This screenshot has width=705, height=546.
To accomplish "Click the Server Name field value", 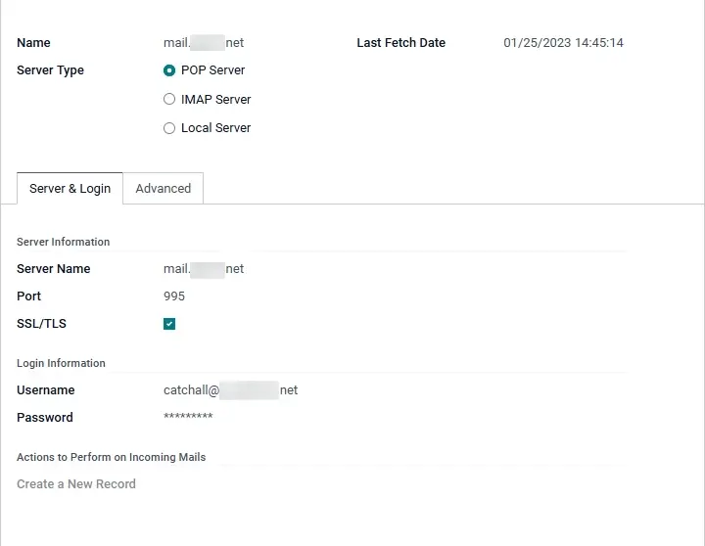I will (x=204, y=269).
